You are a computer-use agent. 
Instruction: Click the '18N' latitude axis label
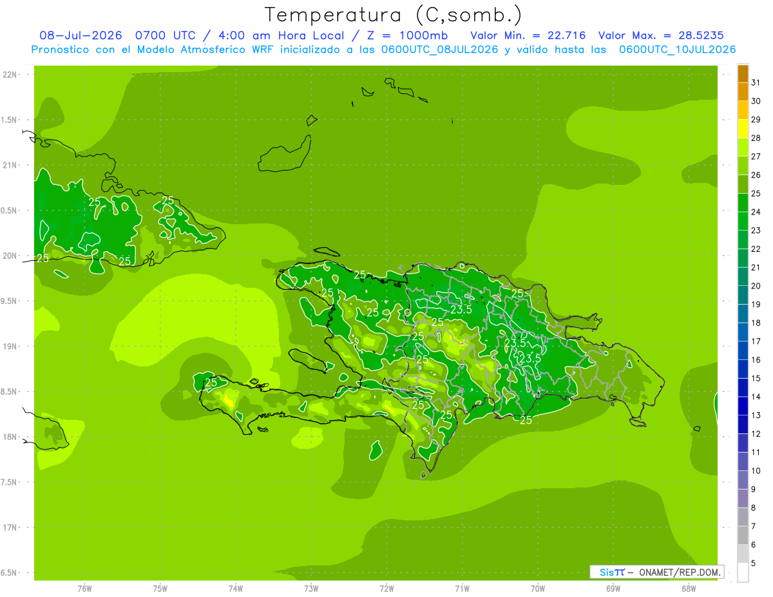[x=10, y=437]
